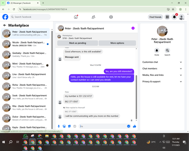Close the Messenger Facebook tab
Image resolution: width=189 pixels, height=151 pixels.
click(38, 3)
